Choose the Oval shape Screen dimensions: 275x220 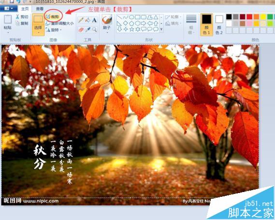pyautogui.click(x=131, y=17)
